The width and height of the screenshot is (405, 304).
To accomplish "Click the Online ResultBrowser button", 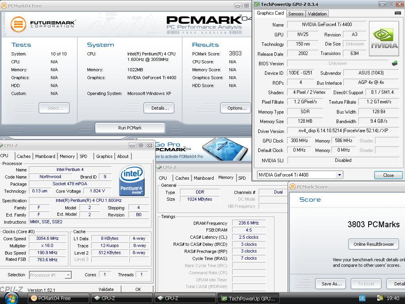I will click(373, 244).
